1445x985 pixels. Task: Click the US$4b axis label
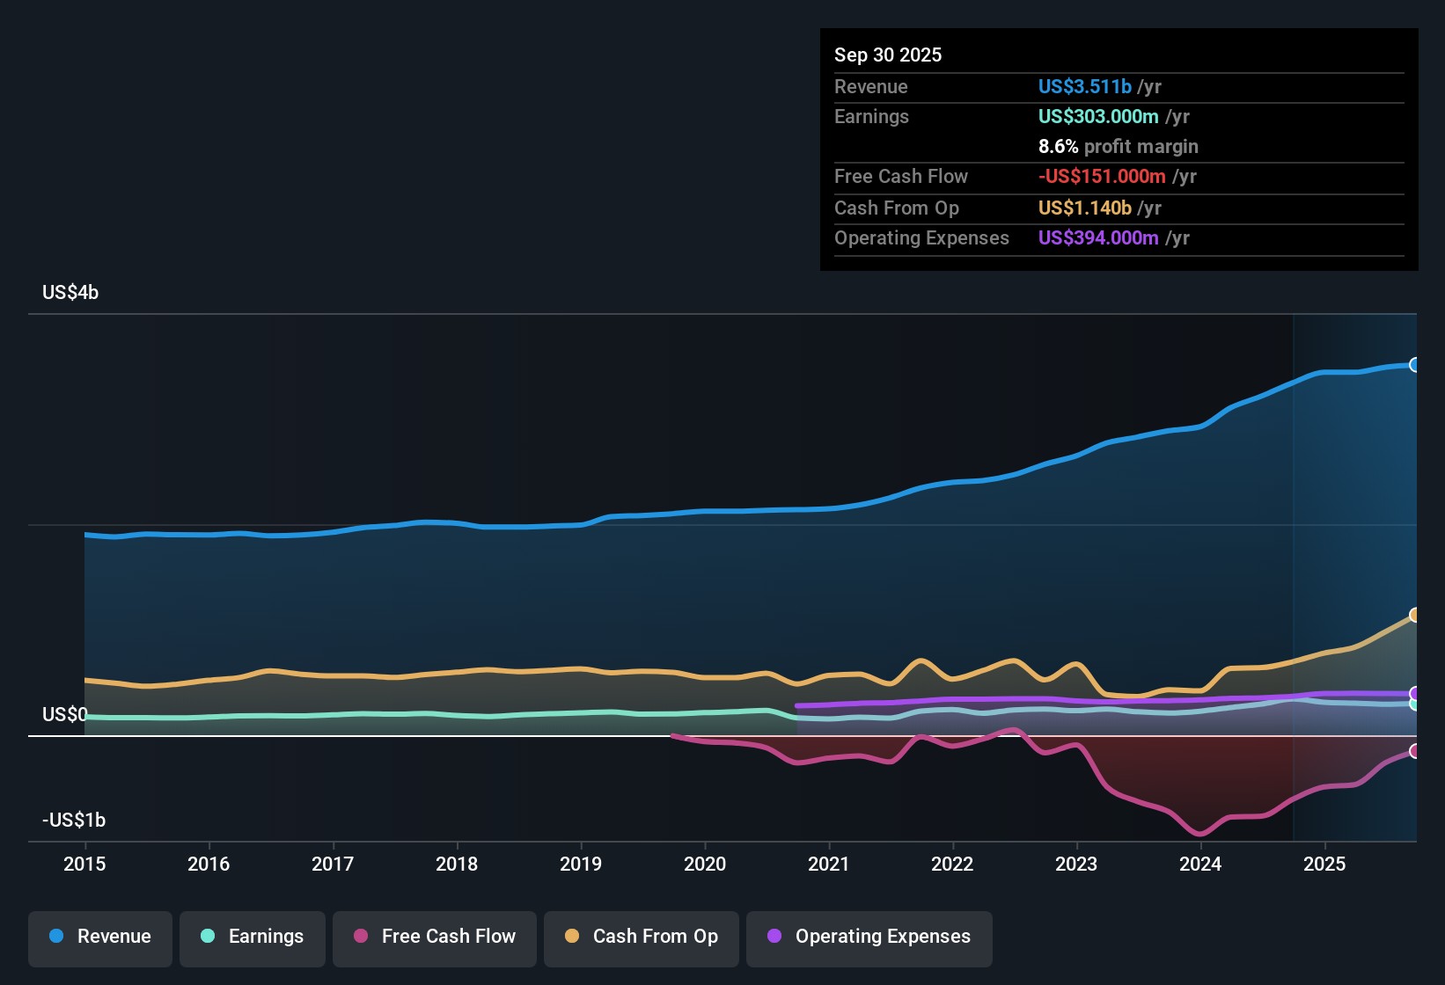coord(70,292)
